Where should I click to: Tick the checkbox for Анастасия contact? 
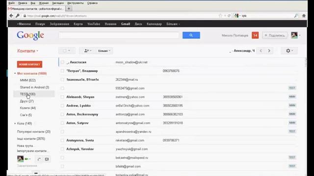[62, 62]
